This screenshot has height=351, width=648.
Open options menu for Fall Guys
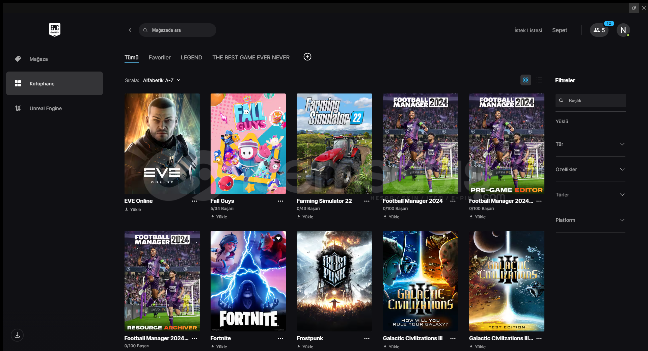(x=280, y=201)
